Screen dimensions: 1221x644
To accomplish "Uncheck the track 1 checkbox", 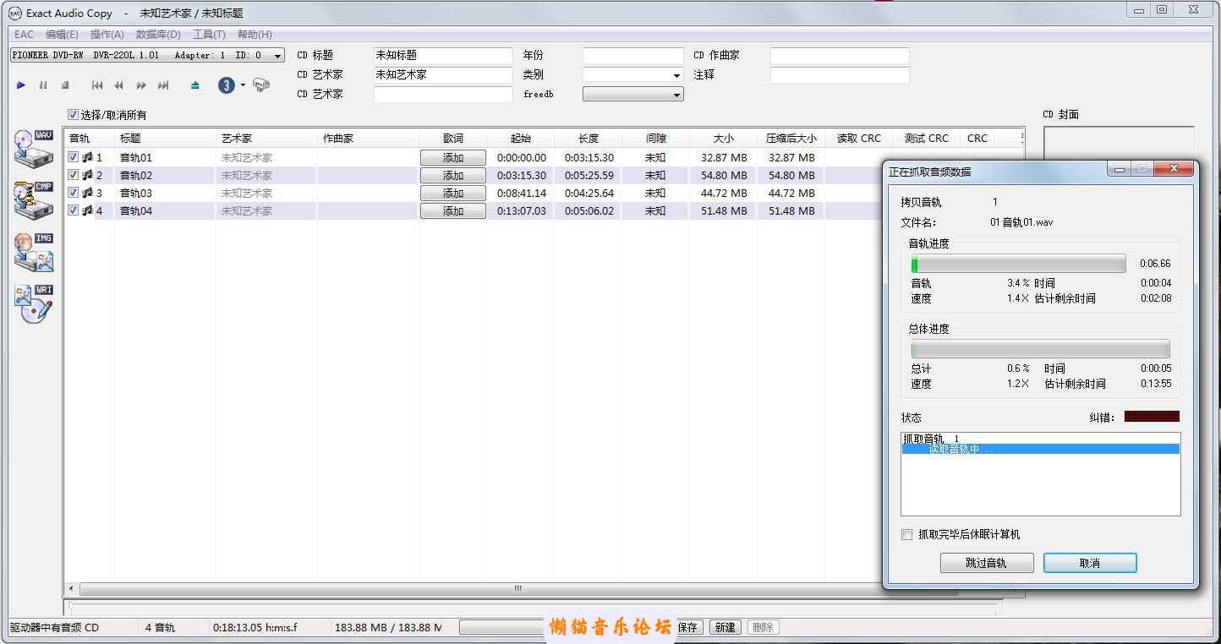I will coord(74,157).
